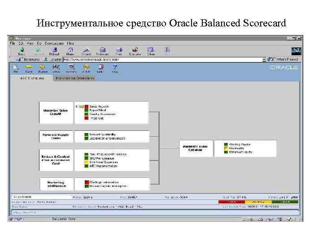Click the Location URL field
Screen dimensions: 323x242
pyautogui.click(x=162, y=60)
